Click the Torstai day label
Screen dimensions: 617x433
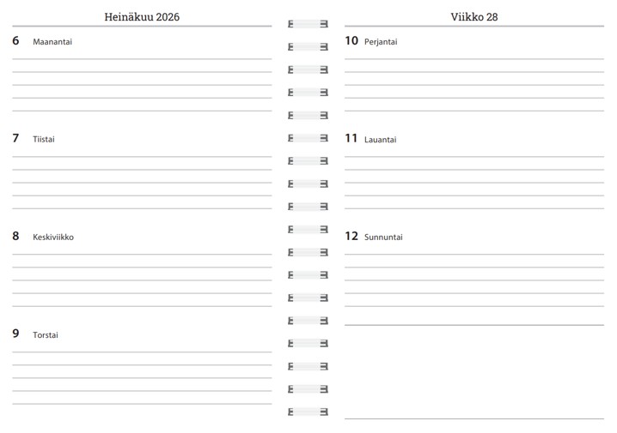click(x=46, y=335)
